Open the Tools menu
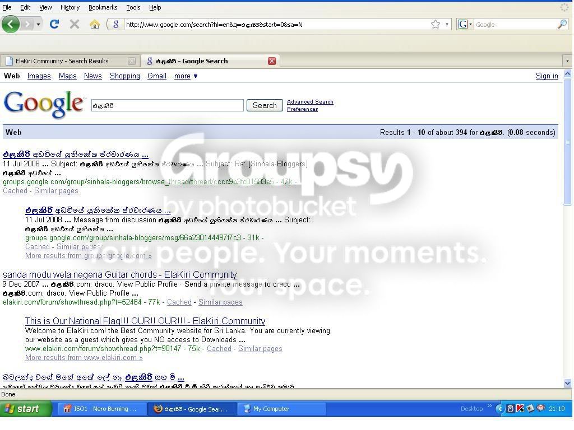 click(133, 7)
